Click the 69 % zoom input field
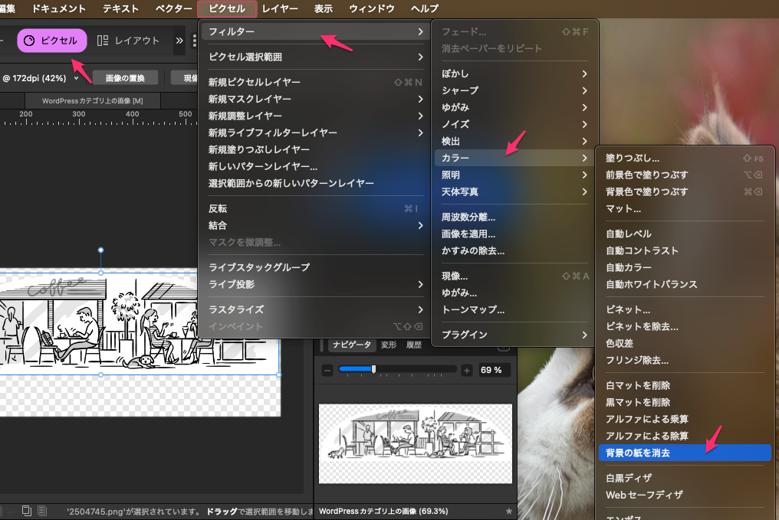 click(x=491, y=370)
